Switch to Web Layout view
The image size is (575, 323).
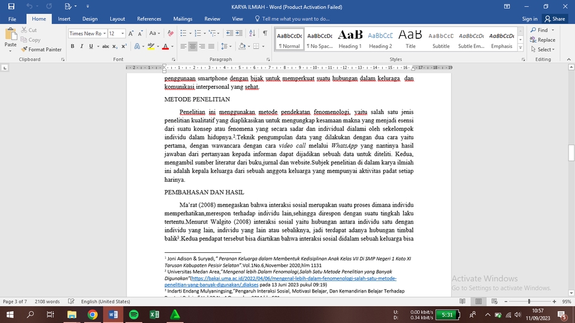tap(494, 301)
